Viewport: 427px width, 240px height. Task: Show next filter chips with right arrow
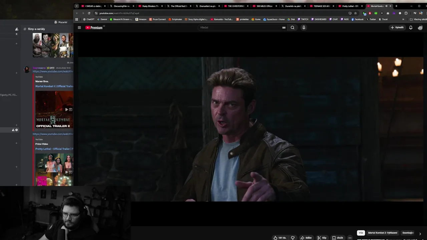click(x=420, y=234)
